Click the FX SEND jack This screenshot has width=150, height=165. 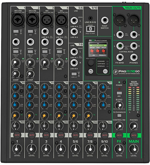[x=120, y=57]
